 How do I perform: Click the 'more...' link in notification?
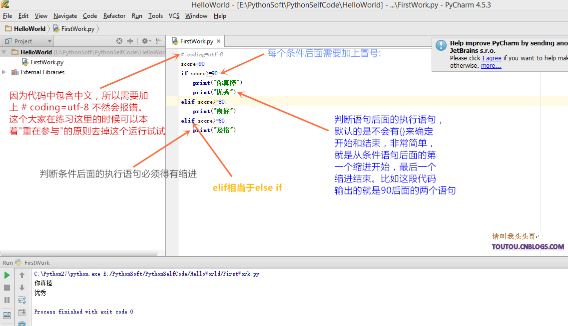491,66
